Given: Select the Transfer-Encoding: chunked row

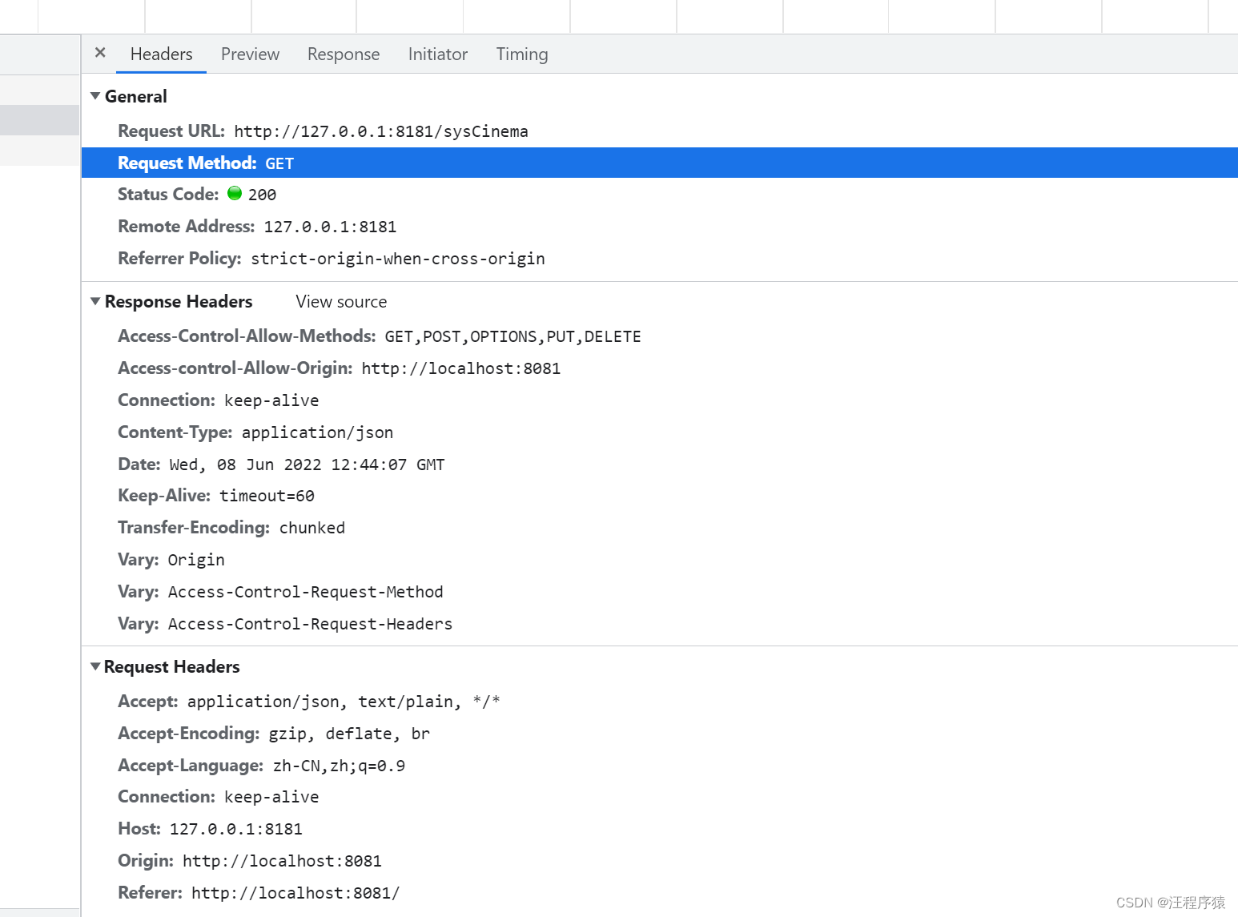Looking at the screenshot, I should click(660, 528).
